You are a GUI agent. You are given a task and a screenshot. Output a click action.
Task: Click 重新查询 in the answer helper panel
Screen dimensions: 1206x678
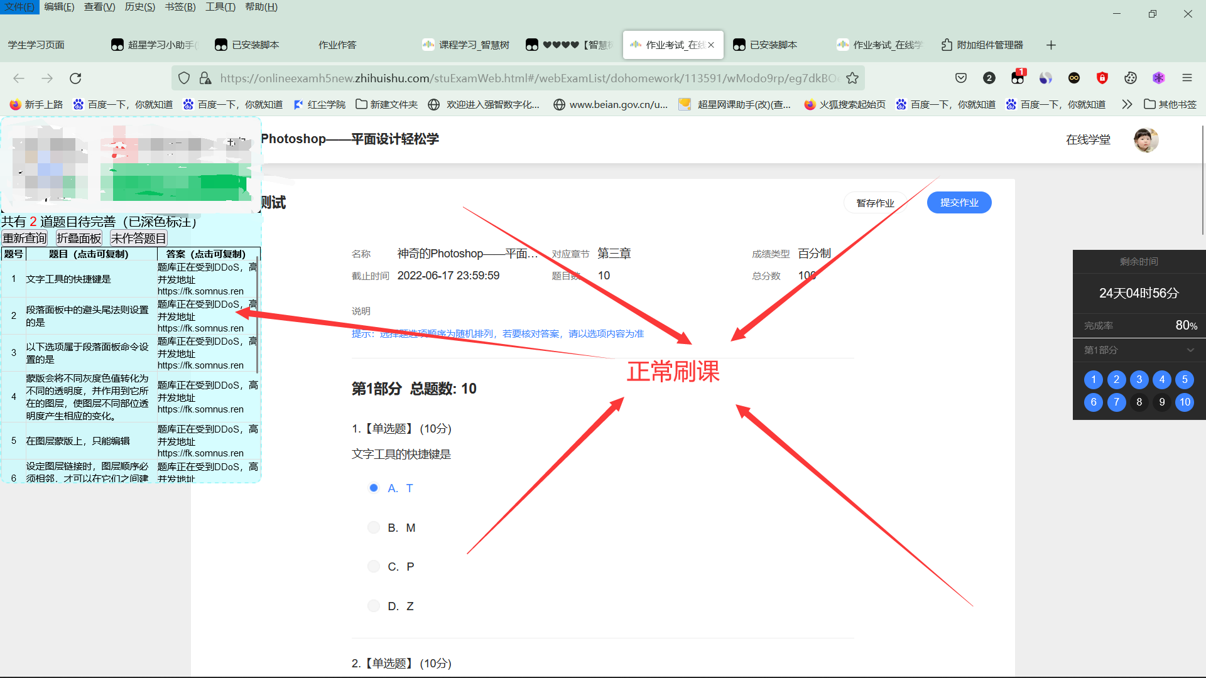pos(24,237)
